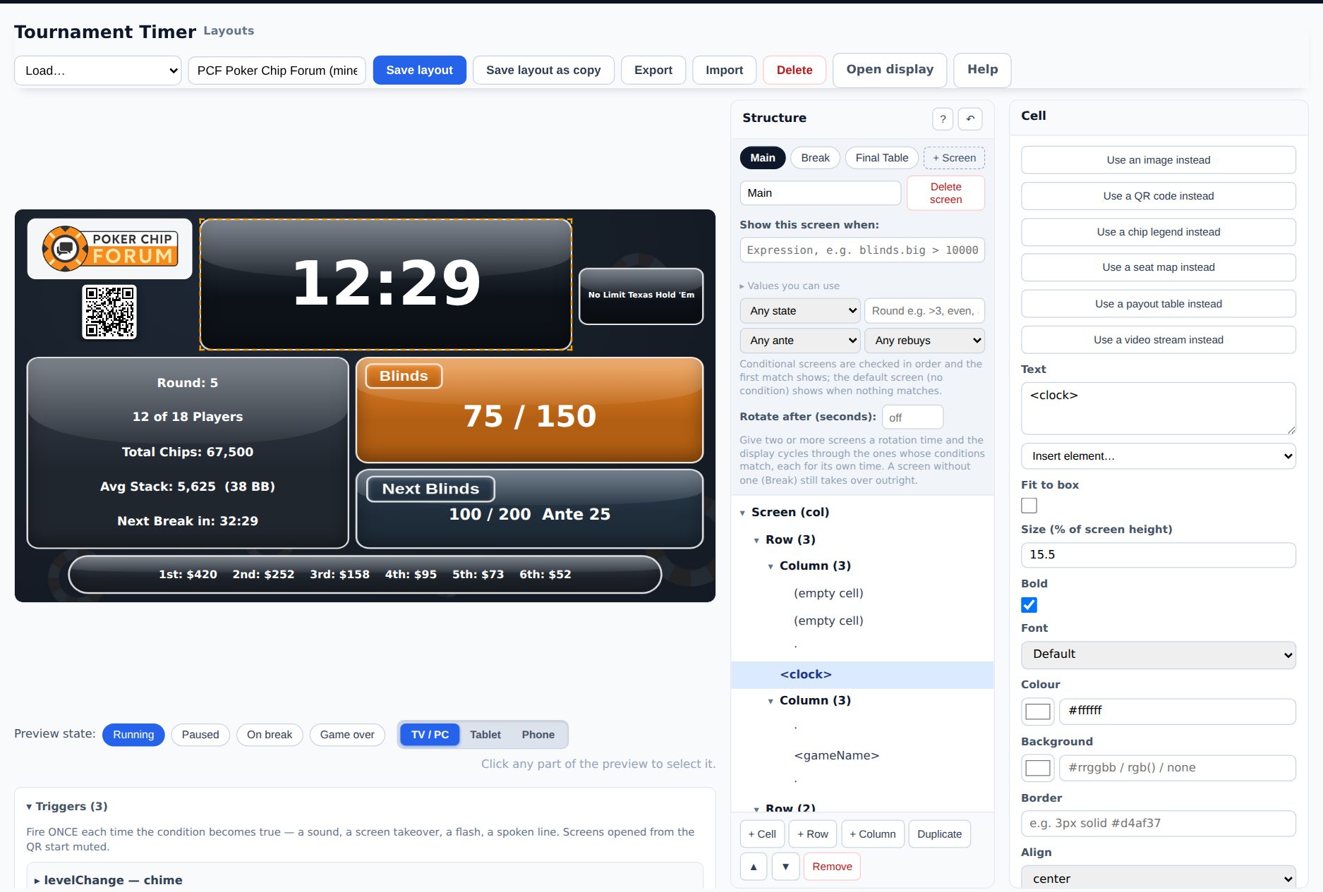
Task: Set preview state to Game over
Action: tap(347, 735)
